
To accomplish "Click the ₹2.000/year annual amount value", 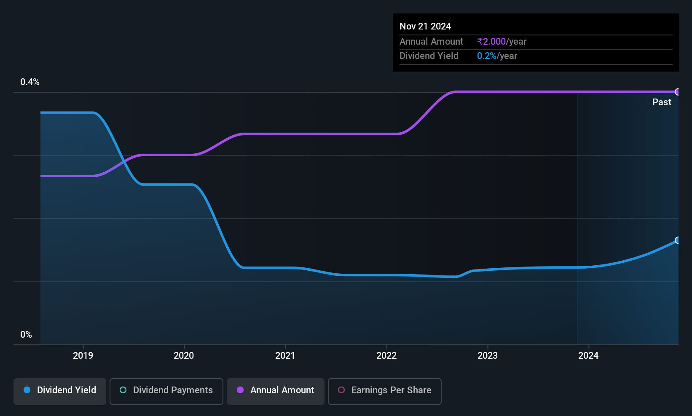I will [x=502, y=41].
